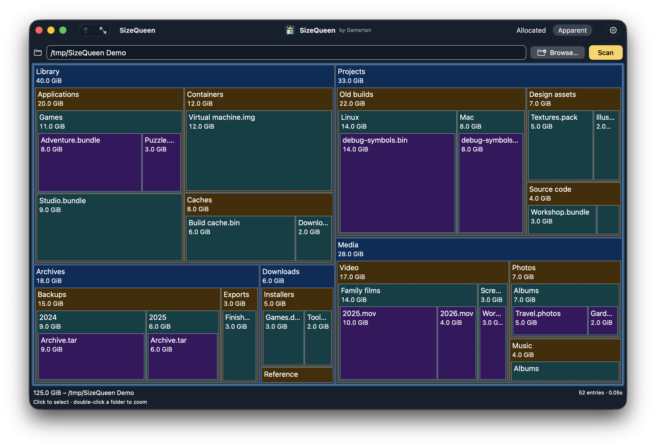This screenshot has height=448, width=656.
Task: Start scan with the Scan button
Action: coord(605,53)
